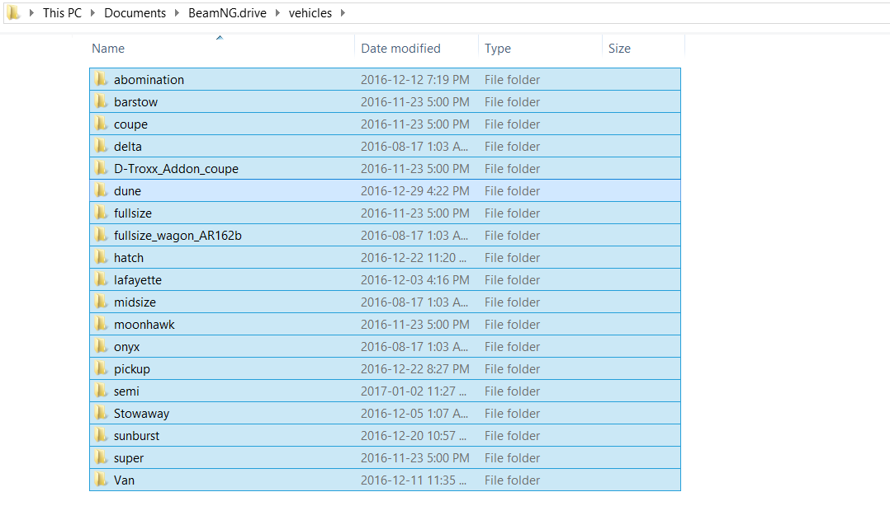Click the address bar folder icon

(13, 12)
